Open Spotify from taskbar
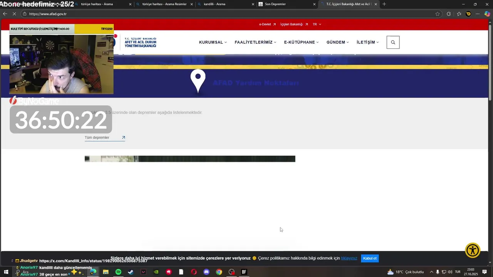Viewport: 493px width, 277px height. (x=118, y=272)
